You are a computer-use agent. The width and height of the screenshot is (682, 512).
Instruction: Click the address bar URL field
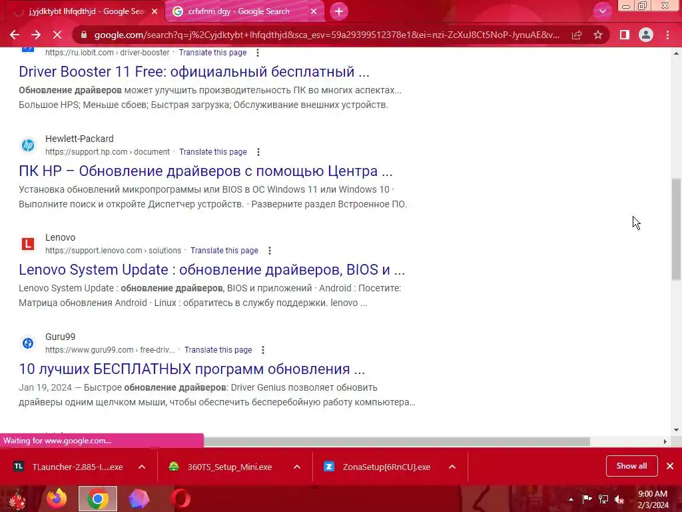(x=326, y=35)
